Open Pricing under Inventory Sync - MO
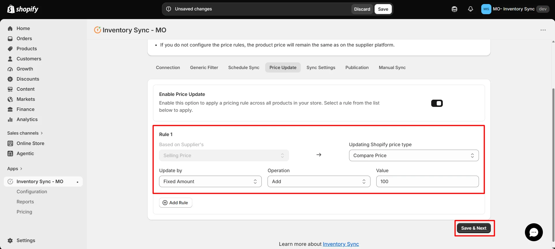 pyautogui.click(x=24, y=212)
